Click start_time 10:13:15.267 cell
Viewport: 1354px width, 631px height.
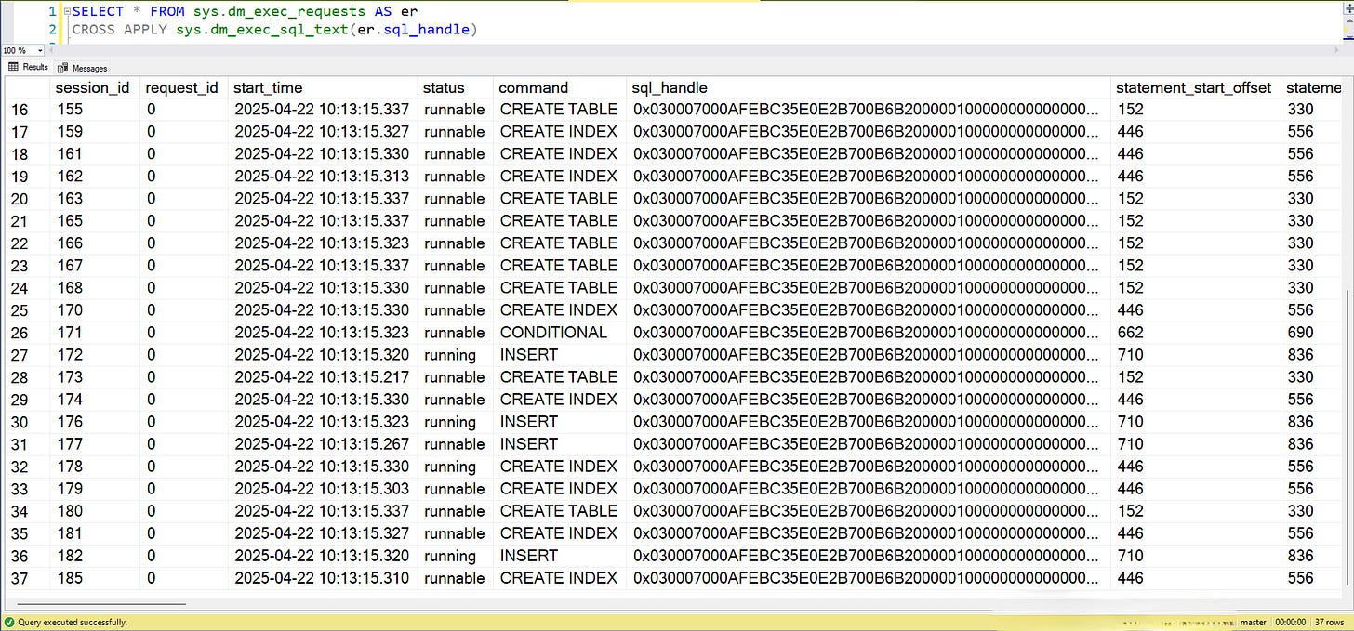click(x=323, y=444)
